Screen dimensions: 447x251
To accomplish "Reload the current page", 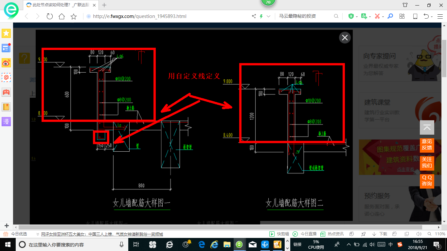I will point(50,16).
